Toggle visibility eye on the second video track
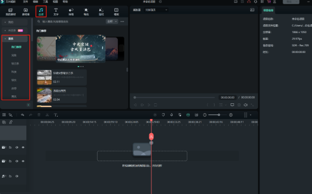This screenshot has width=312, height=194. tap(23, 161)
